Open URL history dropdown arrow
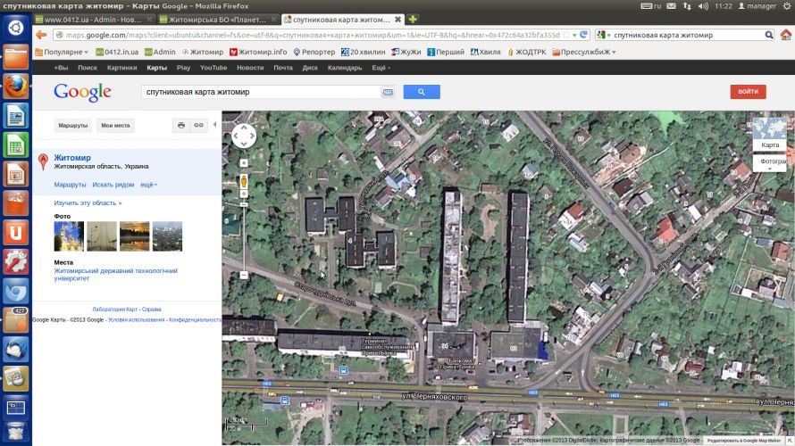This screenshot has height=446, width=795. (x=574, y=36)
